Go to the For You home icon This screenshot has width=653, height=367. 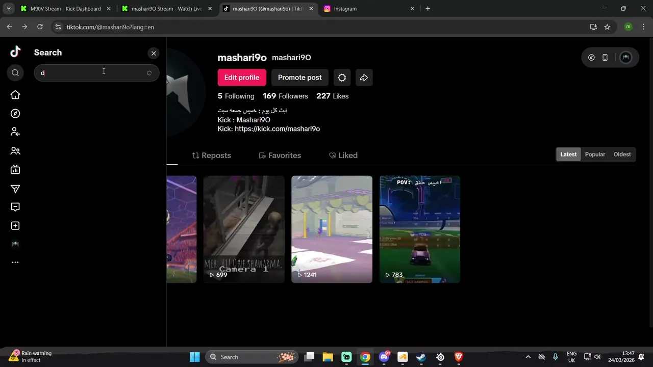click(15, 95)
